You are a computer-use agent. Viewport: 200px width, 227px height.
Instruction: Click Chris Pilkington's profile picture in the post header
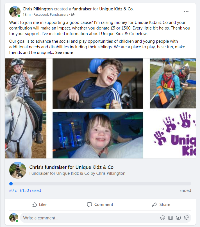[x=15, y=12]
